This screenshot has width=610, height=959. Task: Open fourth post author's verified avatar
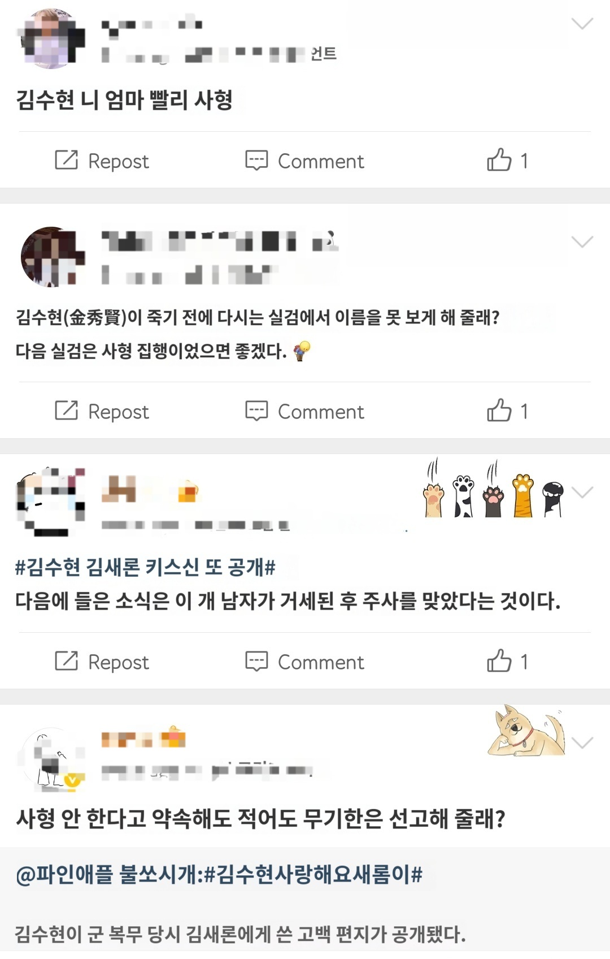[51, 758]
